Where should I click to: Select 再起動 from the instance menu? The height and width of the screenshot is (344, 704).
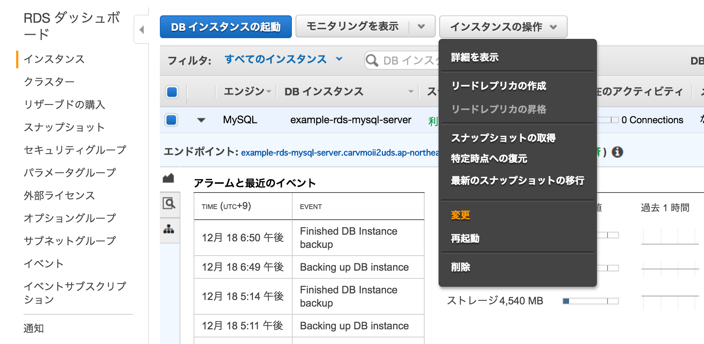coord(465,238)
